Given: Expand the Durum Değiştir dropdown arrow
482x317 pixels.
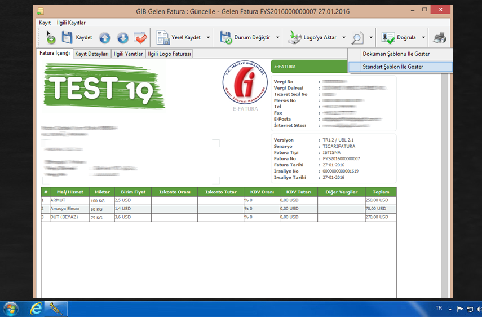Looking at the screenshot, I should point(277,38).
